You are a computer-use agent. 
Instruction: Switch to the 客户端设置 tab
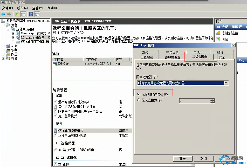click(172, 57)
